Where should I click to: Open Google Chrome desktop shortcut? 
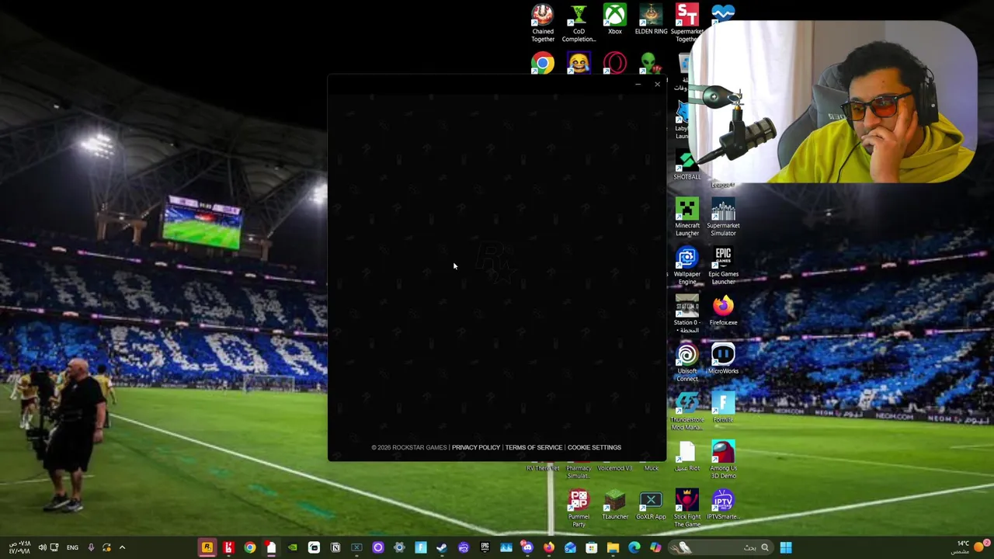[x=543, y=63]
